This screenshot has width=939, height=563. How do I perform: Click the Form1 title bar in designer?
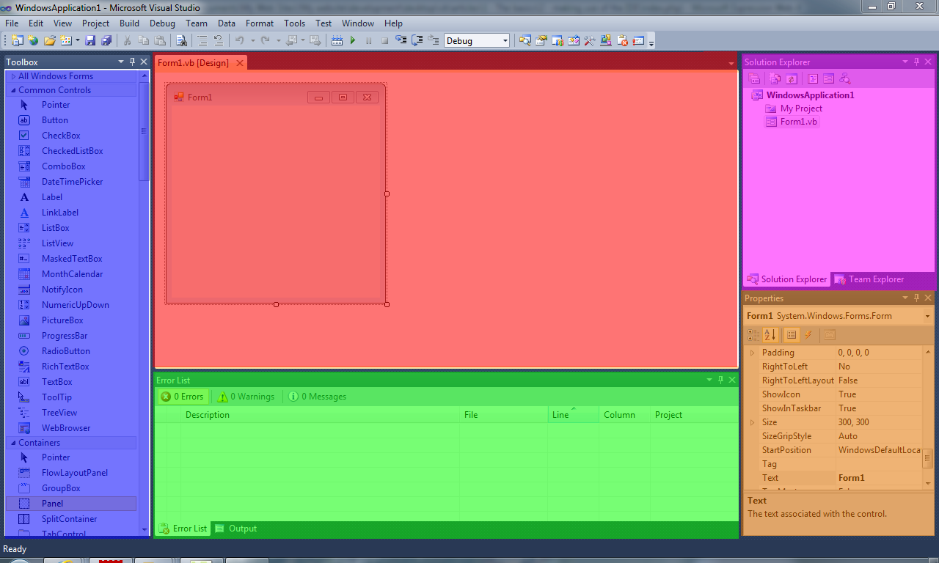(x=276, y=97)
